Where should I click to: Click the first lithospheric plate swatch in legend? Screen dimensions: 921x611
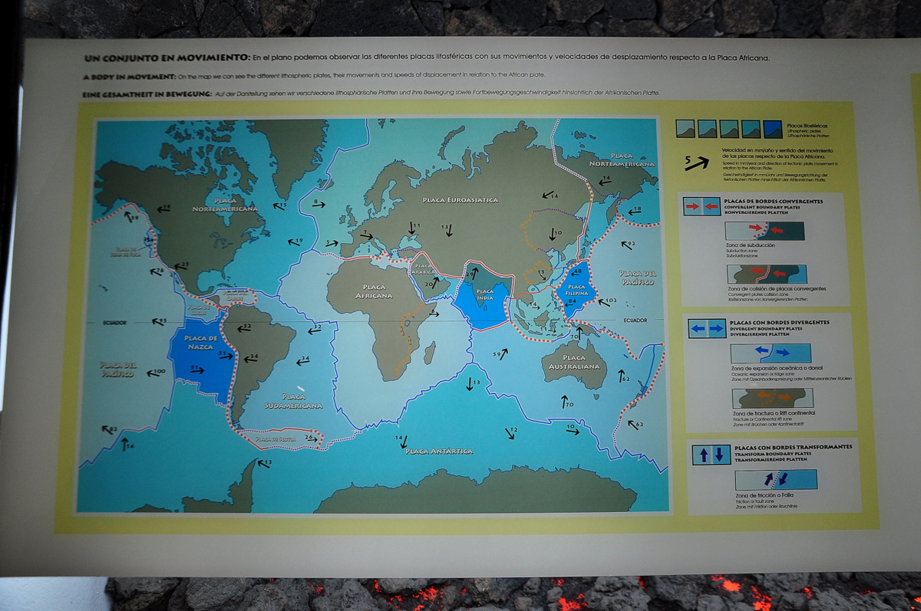click(x=685, y=129)
